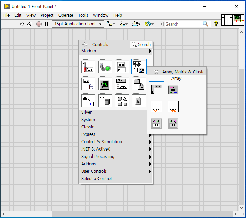The height and width of the screenshot is (218, 246).
Task: Expand Signal Processing category
Action: coord(116,156)
